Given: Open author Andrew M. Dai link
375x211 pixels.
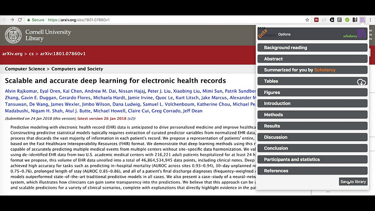Looking at the screenshot, I should [100, 91].
